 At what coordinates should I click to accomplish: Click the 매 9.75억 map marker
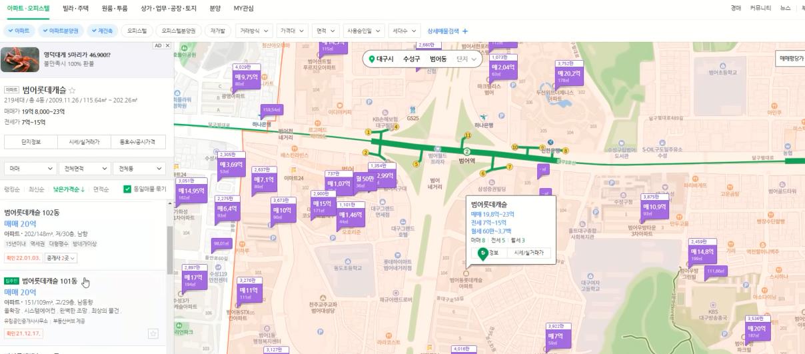point(245,77)
